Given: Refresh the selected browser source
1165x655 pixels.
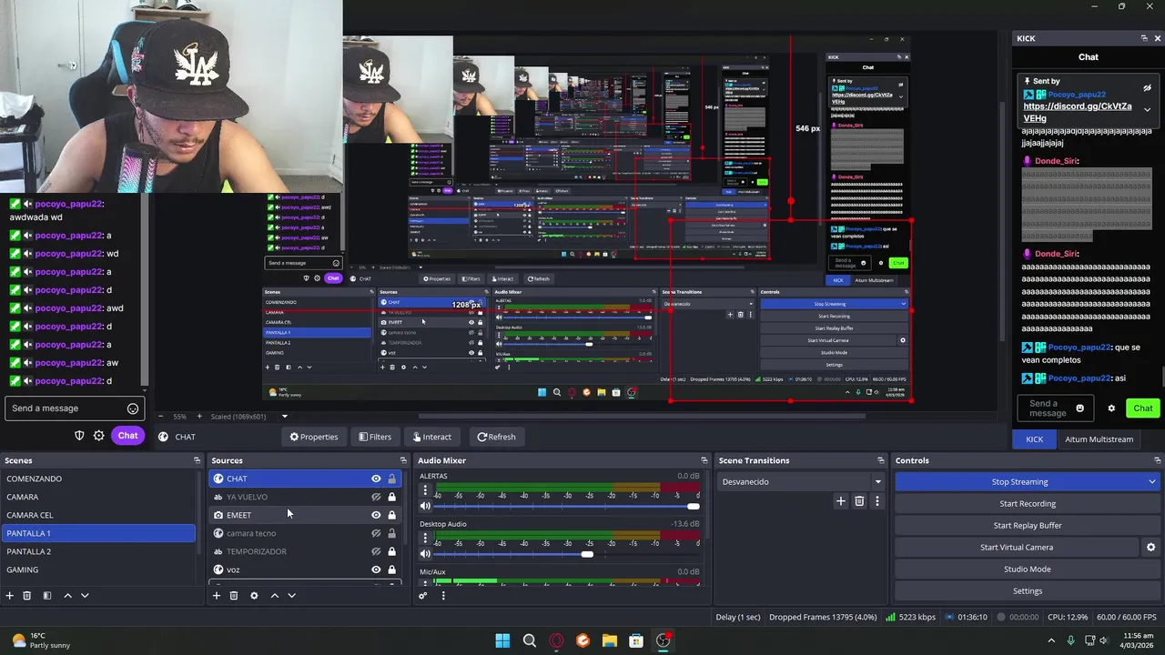Looking at the screenshot, I should pyautogui.click(x=496, y=437).
